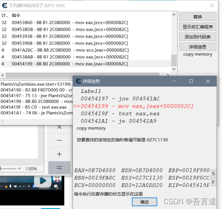Image resolution: width=222 pixels, height=209 pixels.
Task: Click the disassembly line 00454190 - 83 B8 F8070000
Action: [36, 90]
